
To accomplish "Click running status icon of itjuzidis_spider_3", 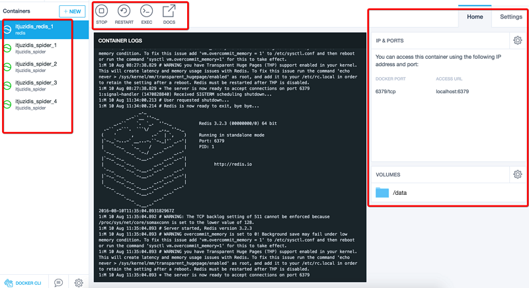I will coord(7,86).
